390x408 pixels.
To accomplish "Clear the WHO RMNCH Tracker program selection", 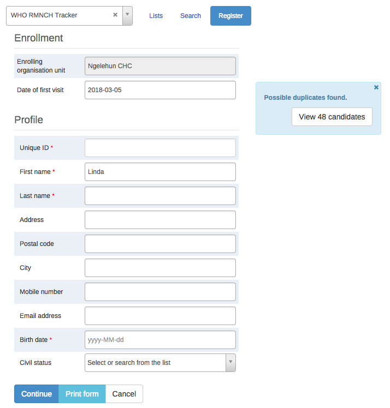I will coord(115,15).
